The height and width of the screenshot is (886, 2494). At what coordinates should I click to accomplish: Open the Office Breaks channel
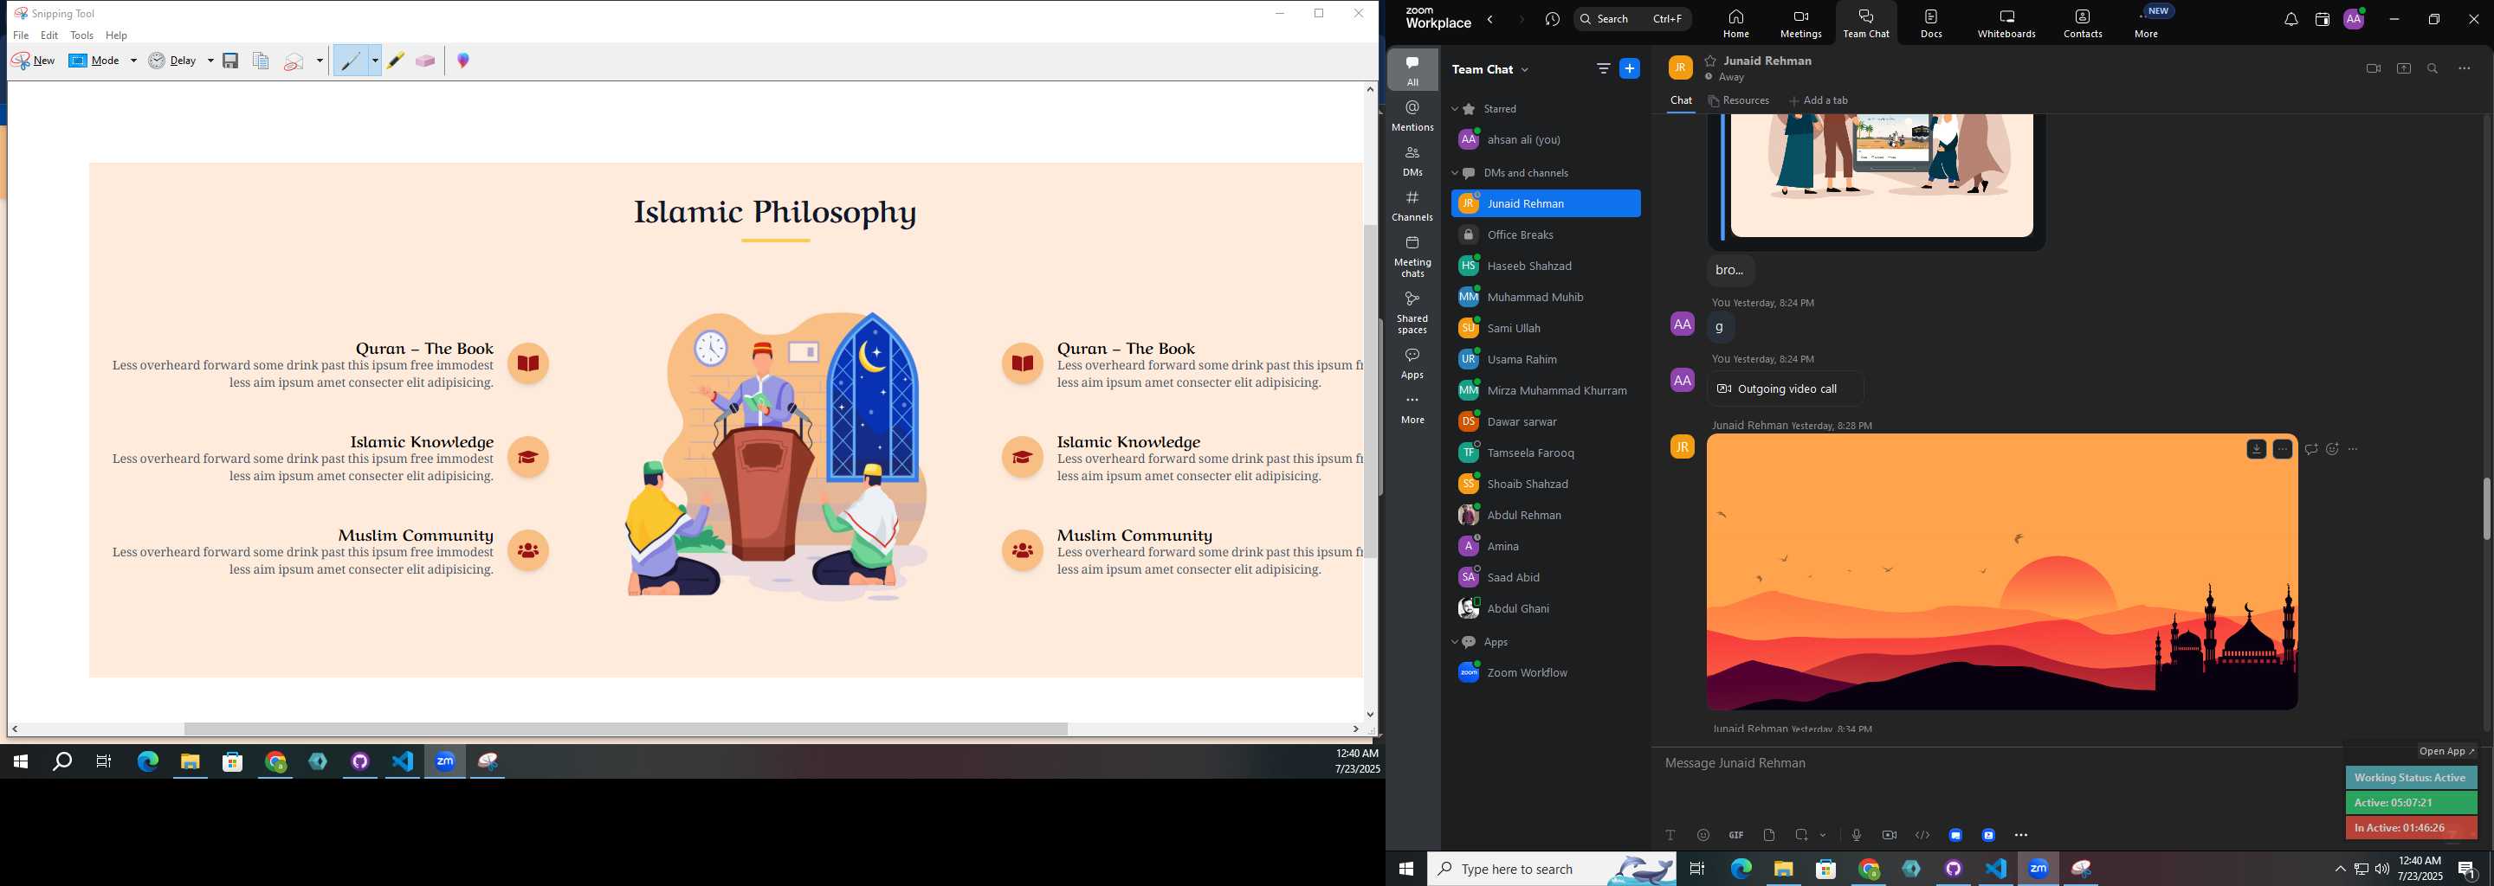pyautogui.click(x=1545, y=235)
